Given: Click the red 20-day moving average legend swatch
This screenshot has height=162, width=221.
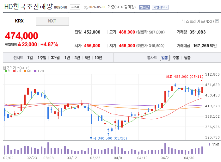Looking at the screenshot, I should tap(14, 71).
